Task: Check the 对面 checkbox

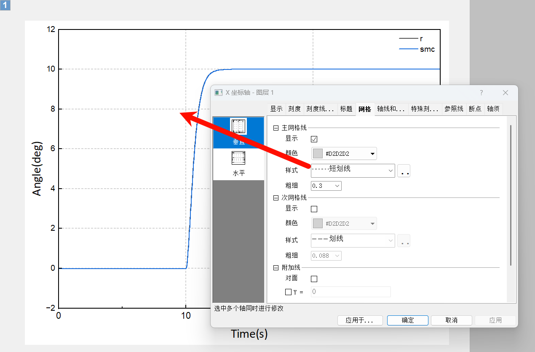Action: pos(314,279)
